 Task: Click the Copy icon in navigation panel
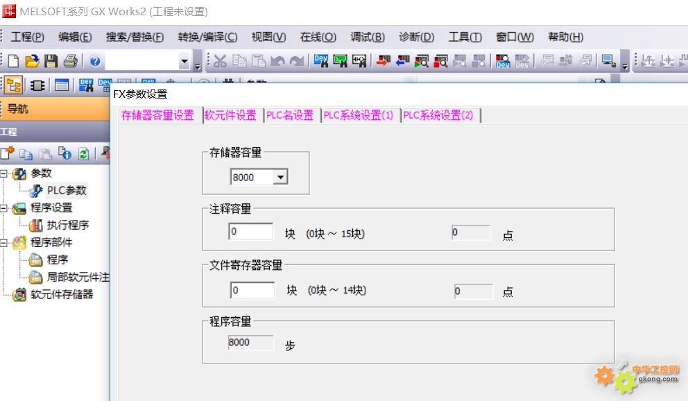[x=26, y=154]
